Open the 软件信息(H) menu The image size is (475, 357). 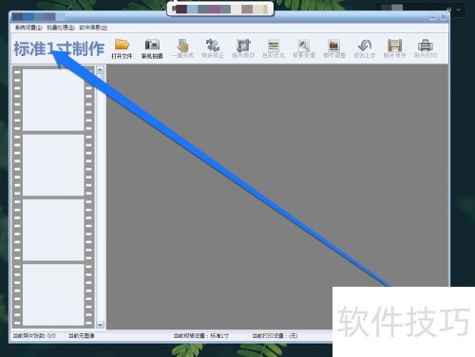(93, 28)
